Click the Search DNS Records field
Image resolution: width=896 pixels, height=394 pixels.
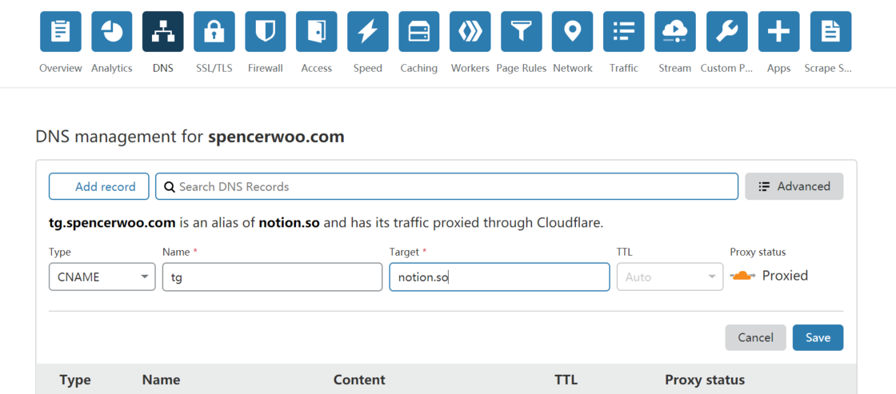(446, 186)
